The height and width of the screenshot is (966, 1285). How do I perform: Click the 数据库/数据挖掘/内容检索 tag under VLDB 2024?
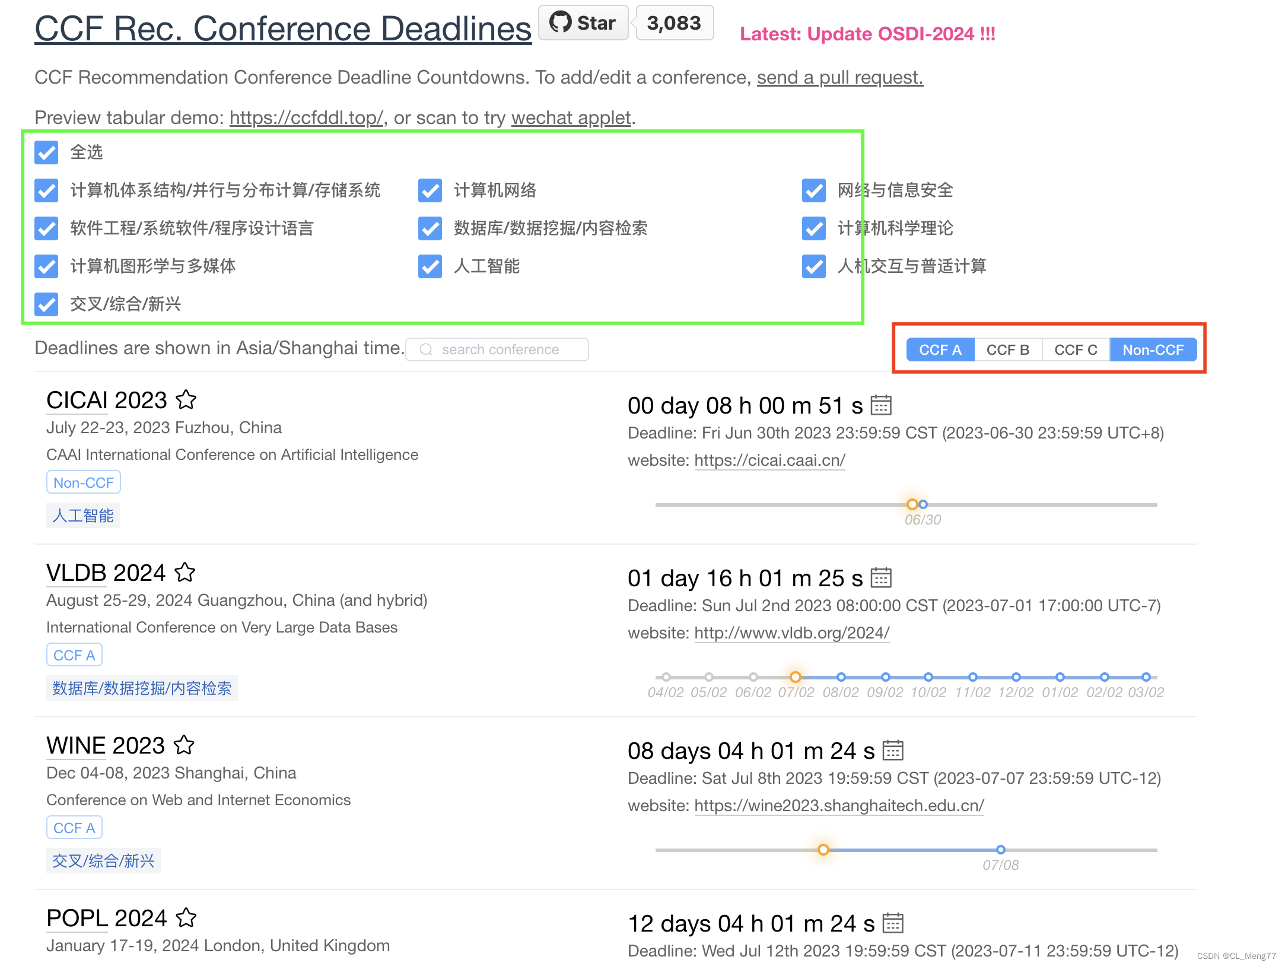(x=142, y=688)
